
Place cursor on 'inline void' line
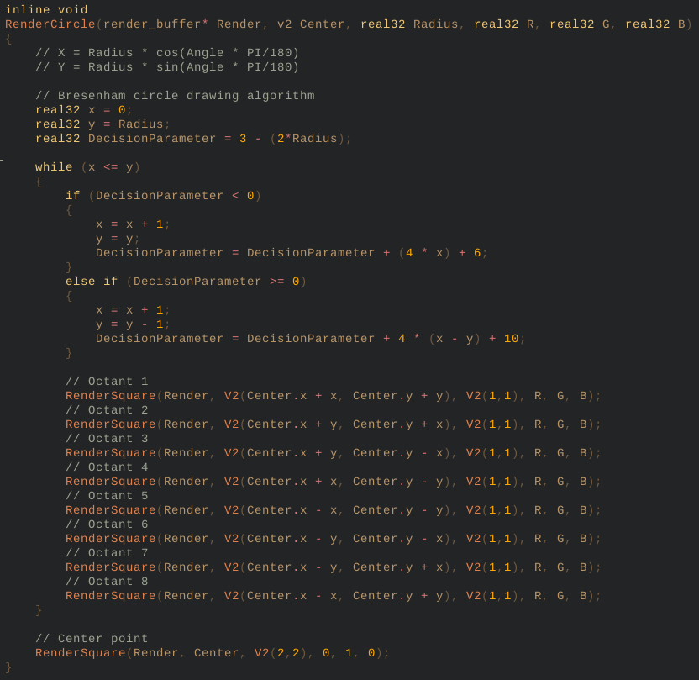click(46, 9)
